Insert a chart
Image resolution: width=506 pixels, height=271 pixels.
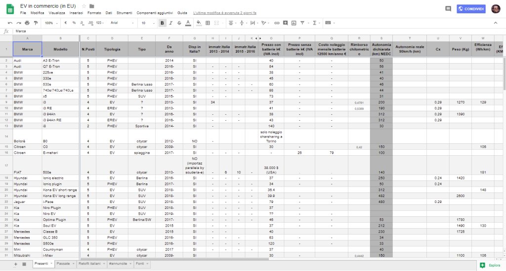(x=294, y=23)
